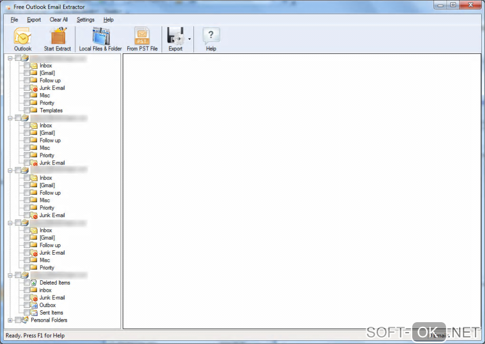Click the Personal Folders icon in tree
The image size is (485, 344).
[x=25, y=320]
